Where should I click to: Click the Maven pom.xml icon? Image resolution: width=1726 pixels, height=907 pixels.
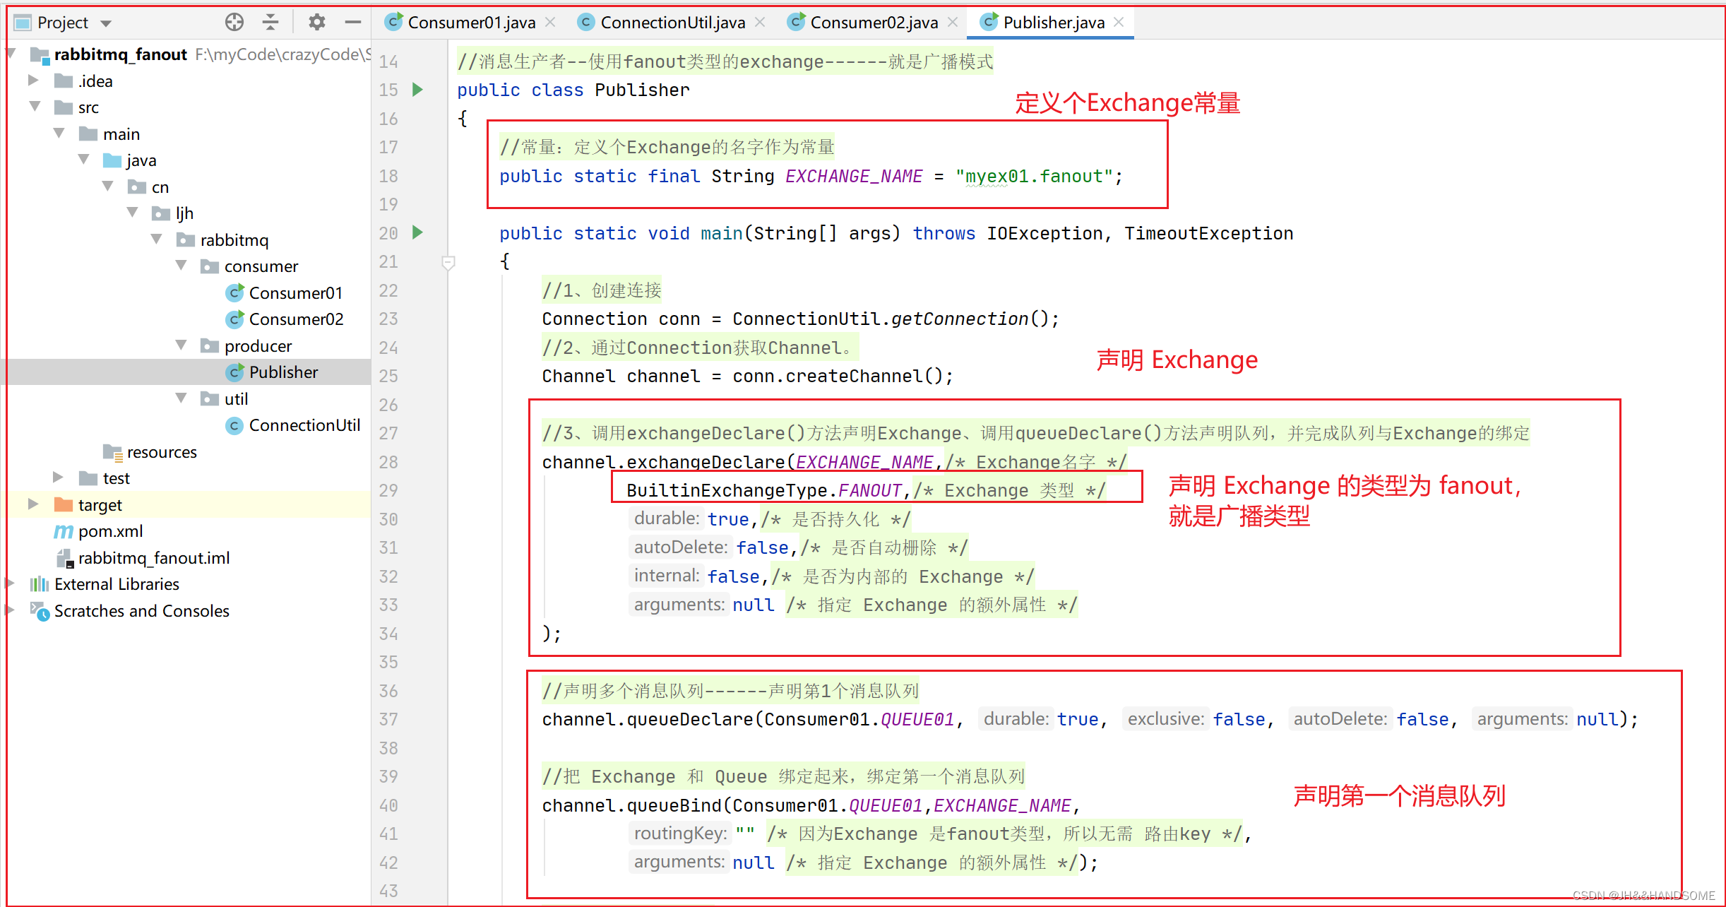(64, 531)
